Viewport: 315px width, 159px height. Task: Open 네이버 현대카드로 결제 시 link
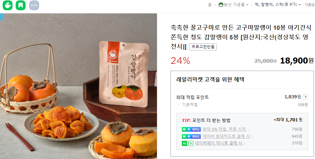coord(226,136)
